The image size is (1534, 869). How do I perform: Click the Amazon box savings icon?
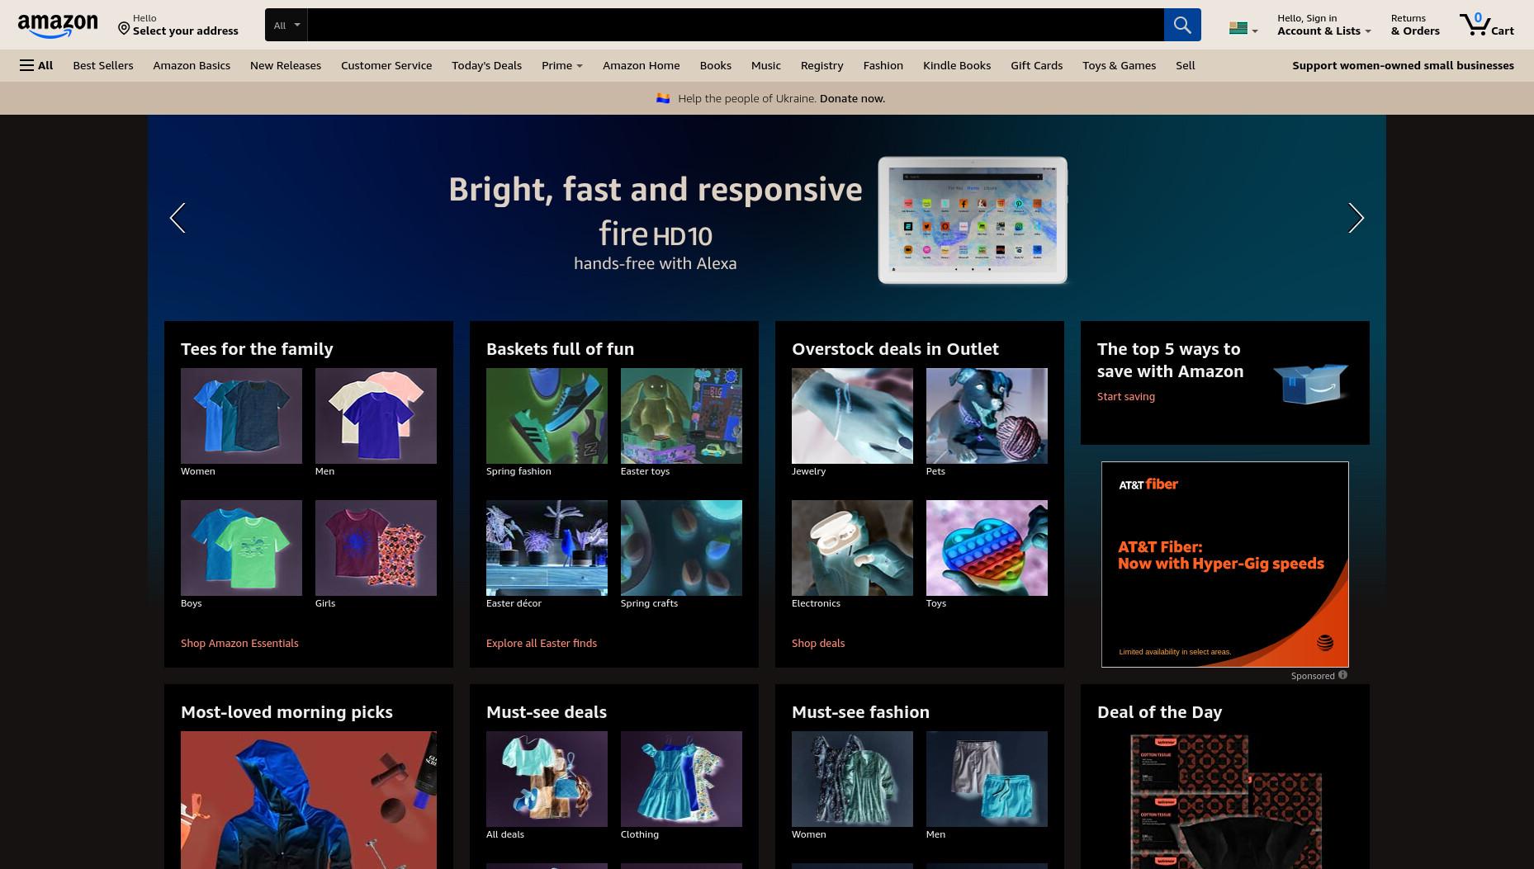point(1310,384)
